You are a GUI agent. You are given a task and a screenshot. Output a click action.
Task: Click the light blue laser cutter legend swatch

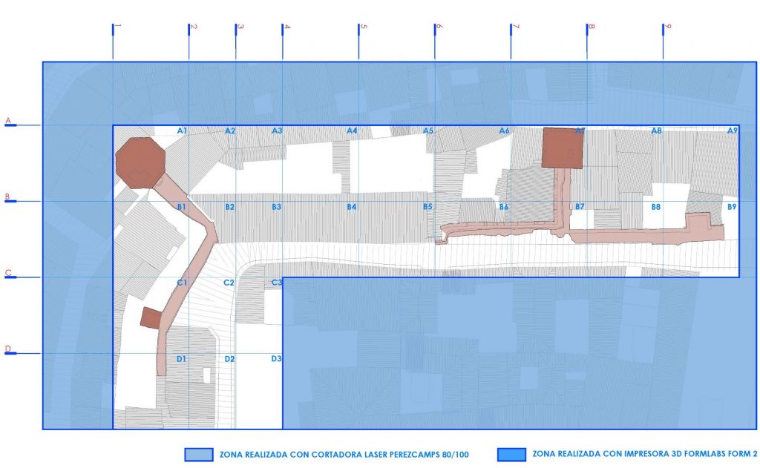pos(198,455)
